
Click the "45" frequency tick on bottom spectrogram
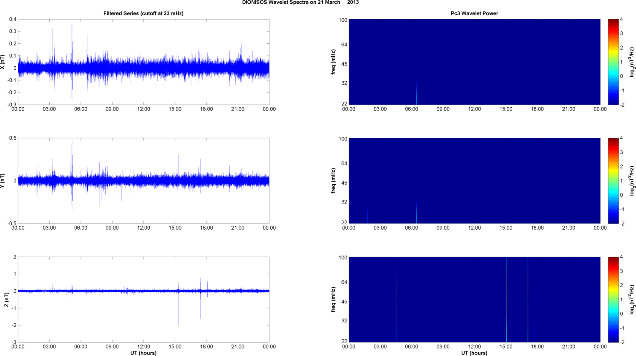344,301
